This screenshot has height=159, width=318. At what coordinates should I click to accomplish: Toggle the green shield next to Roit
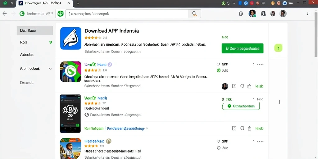click(51, 42)
